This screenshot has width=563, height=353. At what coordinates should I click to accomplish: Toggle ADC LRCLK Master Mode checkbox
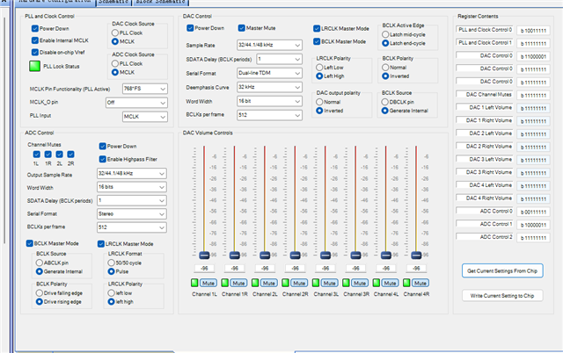[101, 244]
